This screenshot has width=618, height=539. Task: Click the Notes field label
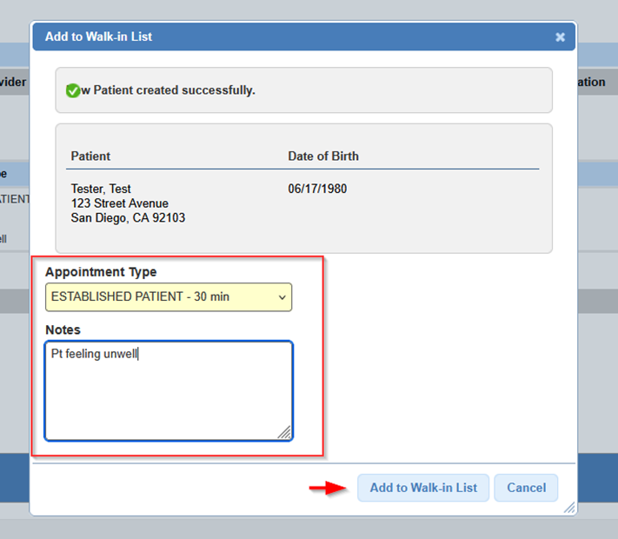[63, 330]
